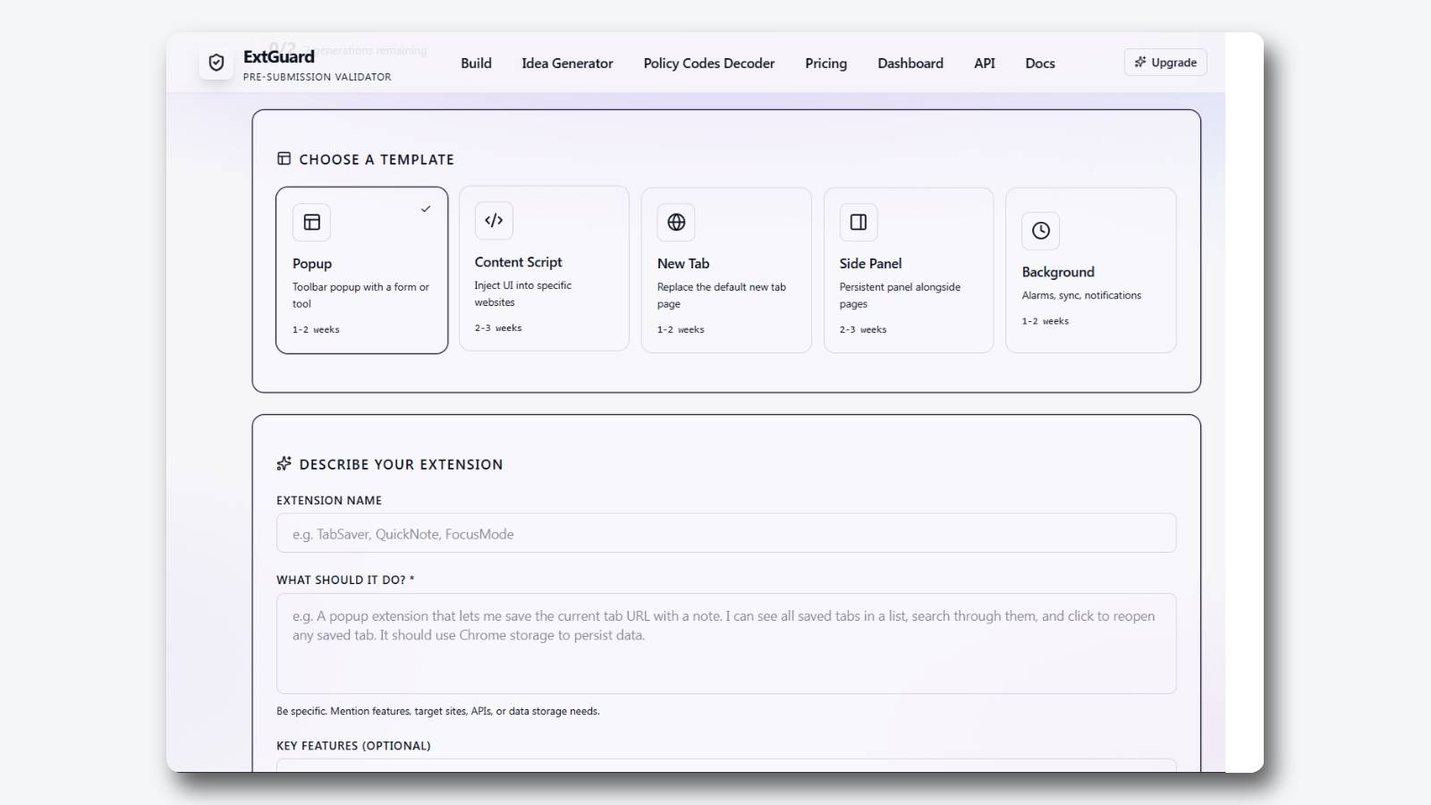Screen dimensions: 1431x805
Task: Navigate to Pricing
Action: point(826,64)
